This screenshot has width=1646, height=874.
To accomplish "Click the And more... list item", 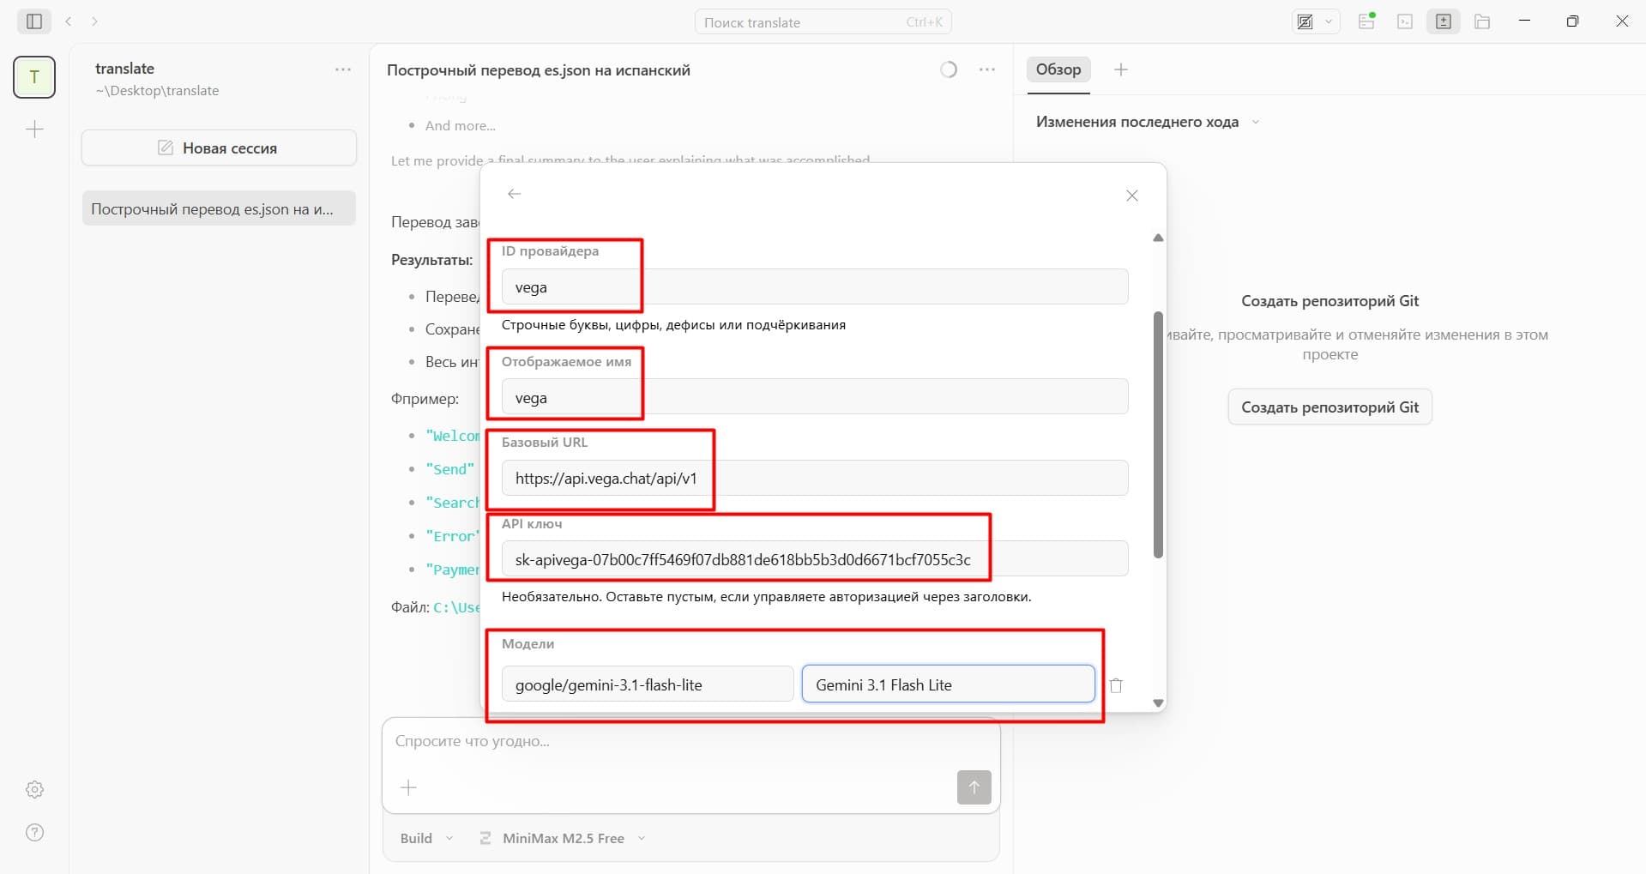I will 461,125.
